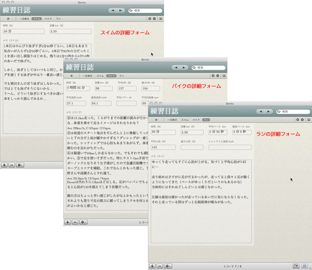
Task: Toggle the blue form view icon in Run window
Action: [x=304, y=266]
